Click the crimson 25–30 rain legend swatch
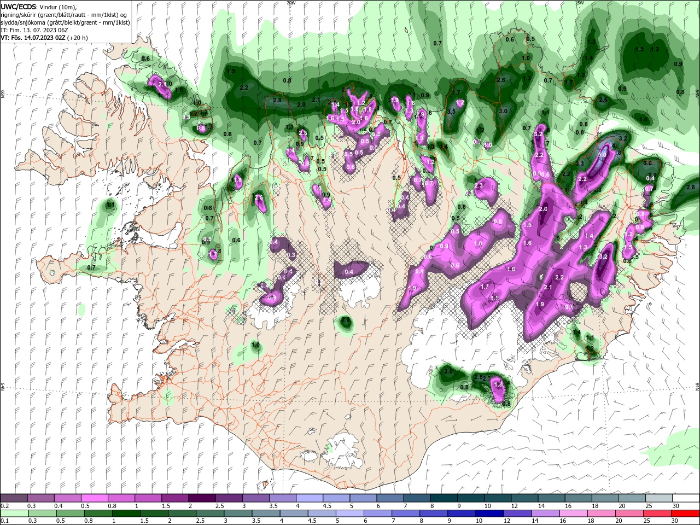Image resolution: width=700 pixels, height=525 pixels. pyautogui.click(x=657, y=514)
